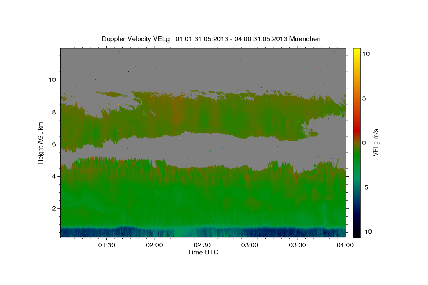Click the colorbar value -5 label

[x=365, y=187]
